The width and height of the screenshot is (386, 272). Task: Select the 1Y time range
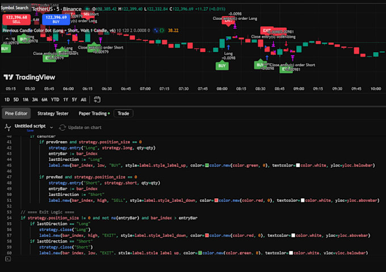(65, 100)
